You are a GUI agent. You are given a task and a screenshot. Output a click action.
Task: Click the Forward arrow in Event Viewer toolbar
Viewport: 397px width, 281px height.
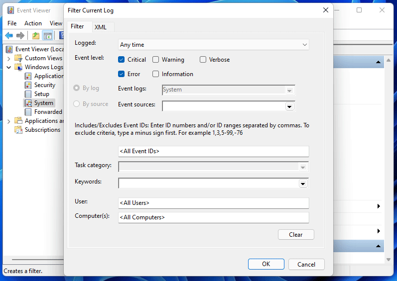pos(20,36)
